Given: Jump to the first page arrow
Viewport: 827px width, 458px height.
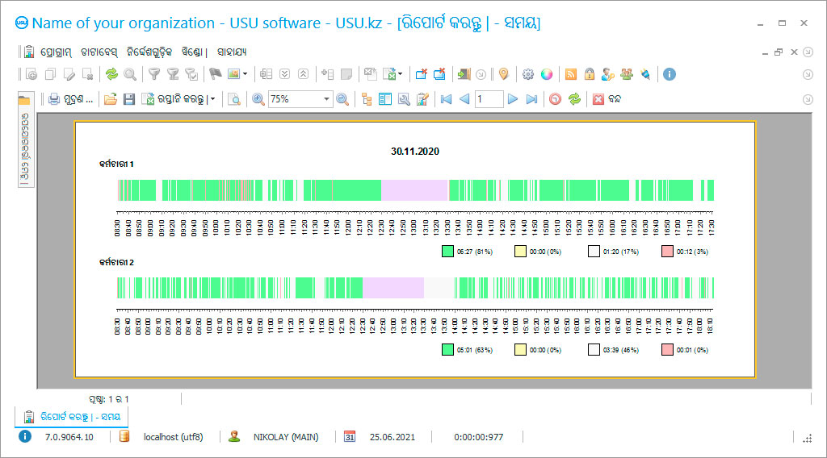Looking at the screenshot, I should pos(446,99).
